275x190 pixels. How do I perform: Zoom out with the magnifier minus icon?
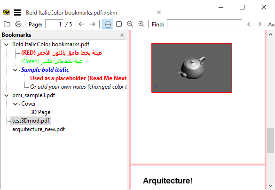pos(130,24)
